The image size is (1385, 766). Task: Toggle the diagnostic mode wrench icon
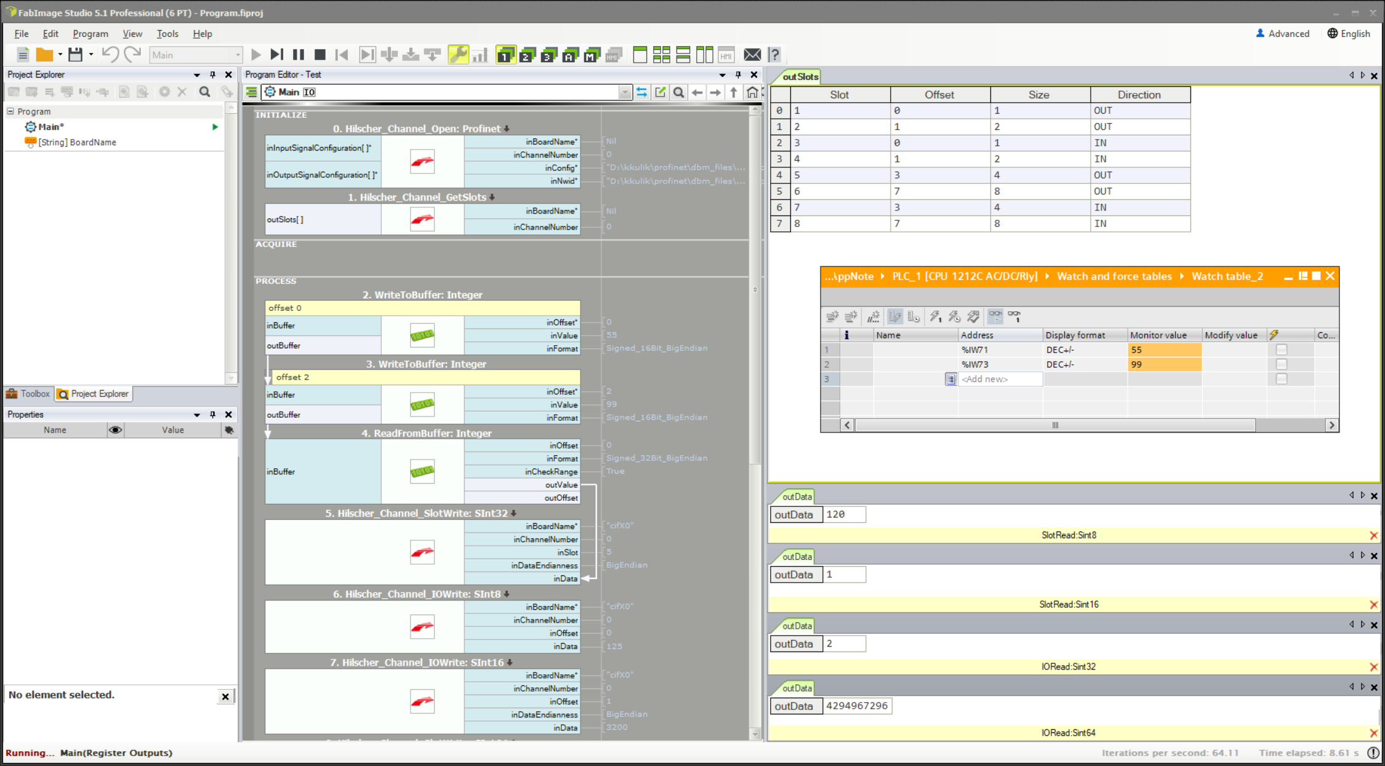coord(458,55)
